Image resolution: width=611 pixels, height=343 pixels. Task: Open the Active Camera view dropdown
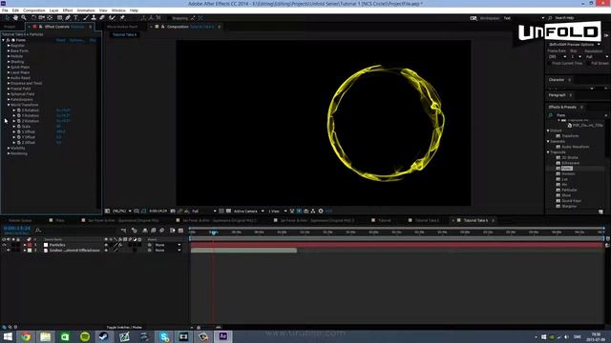(x=249, y=211)
